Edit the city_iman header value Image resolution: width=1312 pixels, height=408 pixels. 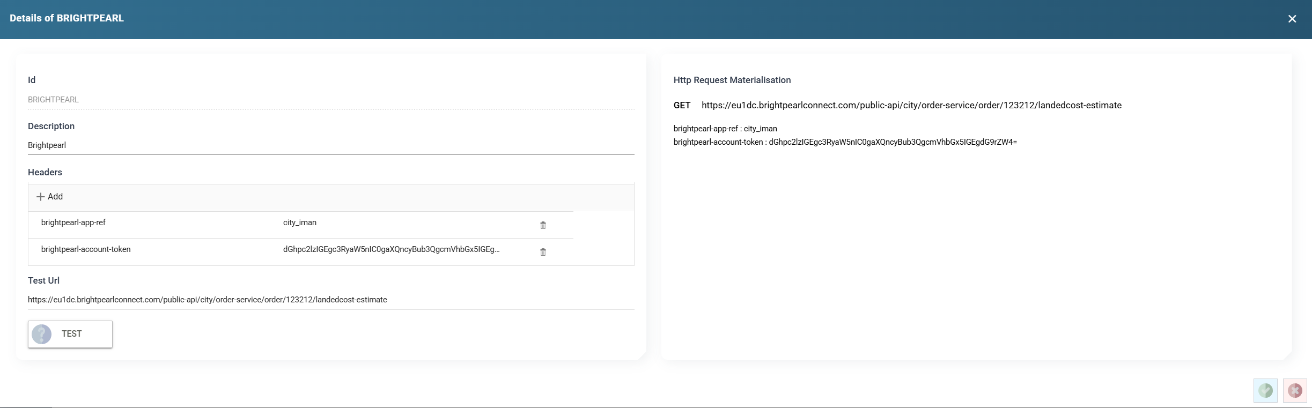point(300,222)
